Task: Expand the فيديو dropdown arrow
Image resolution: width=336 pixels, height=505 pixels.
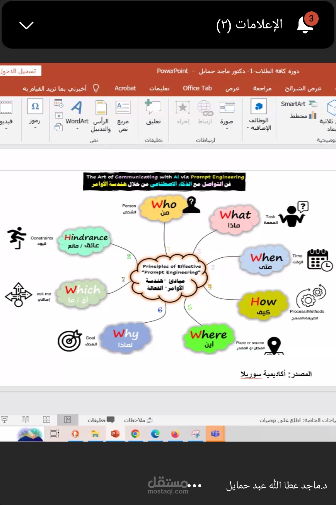Action: pyautogui.click(x=6, y=128)
